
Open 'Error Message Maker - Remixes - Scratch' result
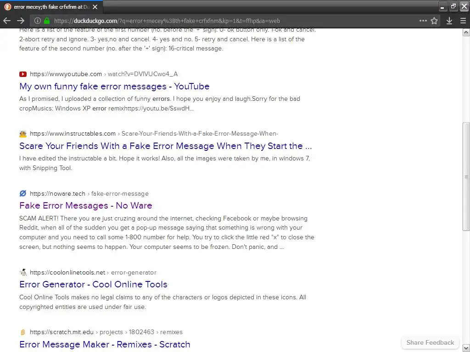105,344
